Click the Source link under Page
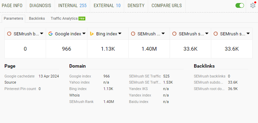The width and height of the screenshot is (258, 123). [x=10, y=82]
